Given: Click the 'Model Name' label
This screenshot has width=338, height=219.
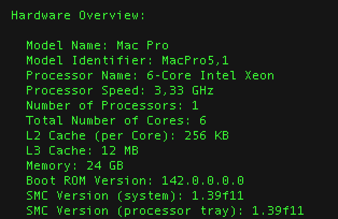Looking at the screenshot, I should point(63,45).
